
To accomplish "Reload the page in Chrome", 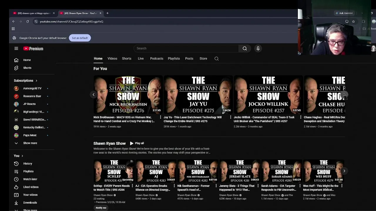I will coord(28,21).
